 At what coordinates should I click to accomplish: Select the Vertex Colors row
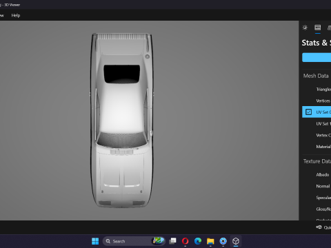pyautogui.click(x=317, y=135)
